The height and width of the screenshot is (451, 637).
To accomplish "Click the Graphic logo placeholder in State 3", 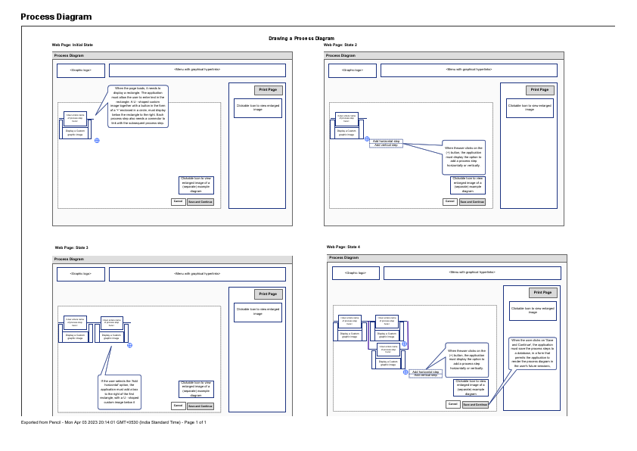I will pos(81,273).
